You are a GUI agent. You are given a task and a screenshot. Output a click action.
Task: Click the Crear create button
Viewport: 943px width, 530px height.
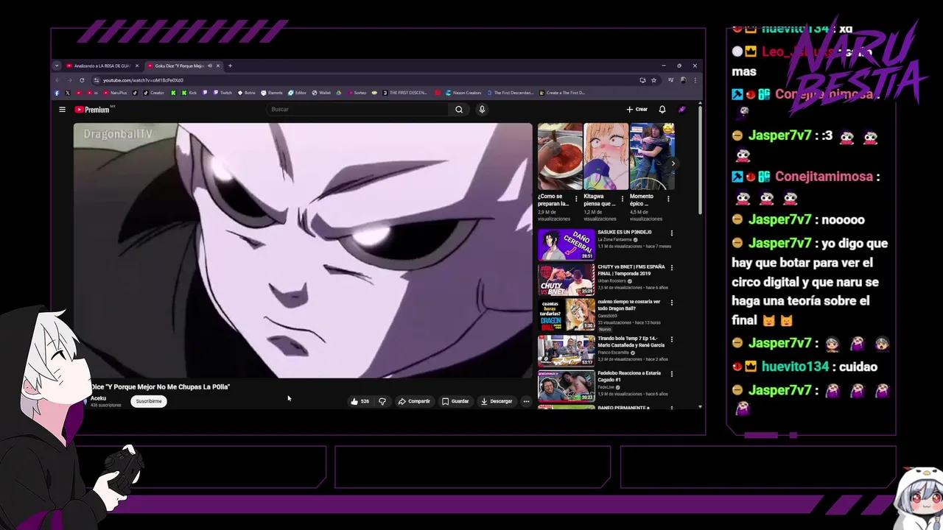pos(637,109)
